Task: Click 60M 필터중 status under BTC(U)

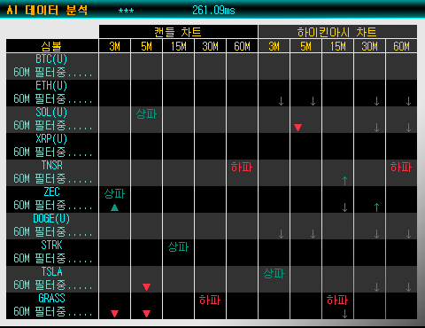Action: 53,73
